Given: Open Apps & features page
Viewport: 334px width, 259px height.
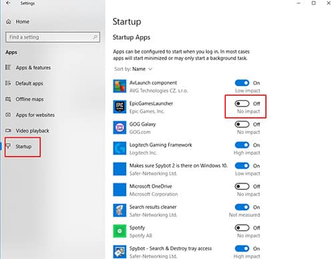Looking at the screenshot, I should pyautogui.click(x=33, y=68).
